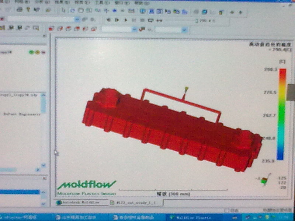Click the first red cube icon in third toolbar
Image resolution: width=295 pixels, height=221 pixels.
(x=51, y=28)
